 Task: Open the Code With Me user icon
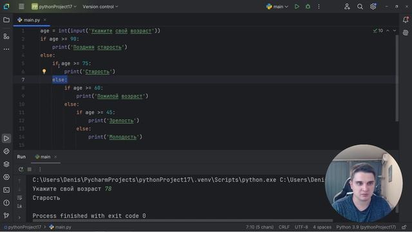click(x=347, y=6)
